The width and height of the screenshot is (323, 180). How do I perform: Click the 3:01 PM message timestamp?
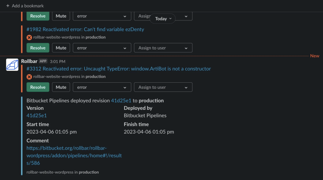tap(57, 62)
